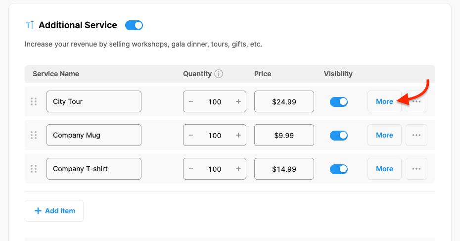
Task: Expand More options for City Tour
Action: click(384, 101)
